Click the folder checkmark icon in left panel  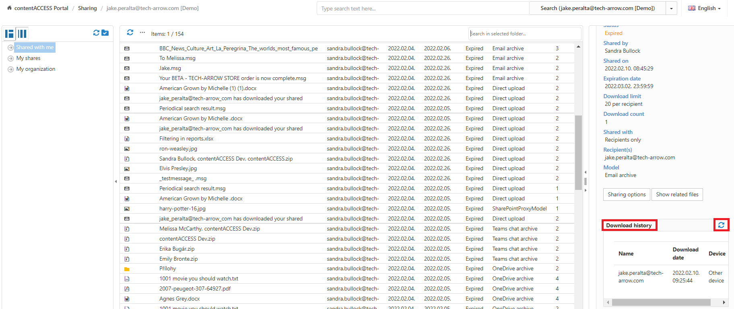tap(105, 33)
